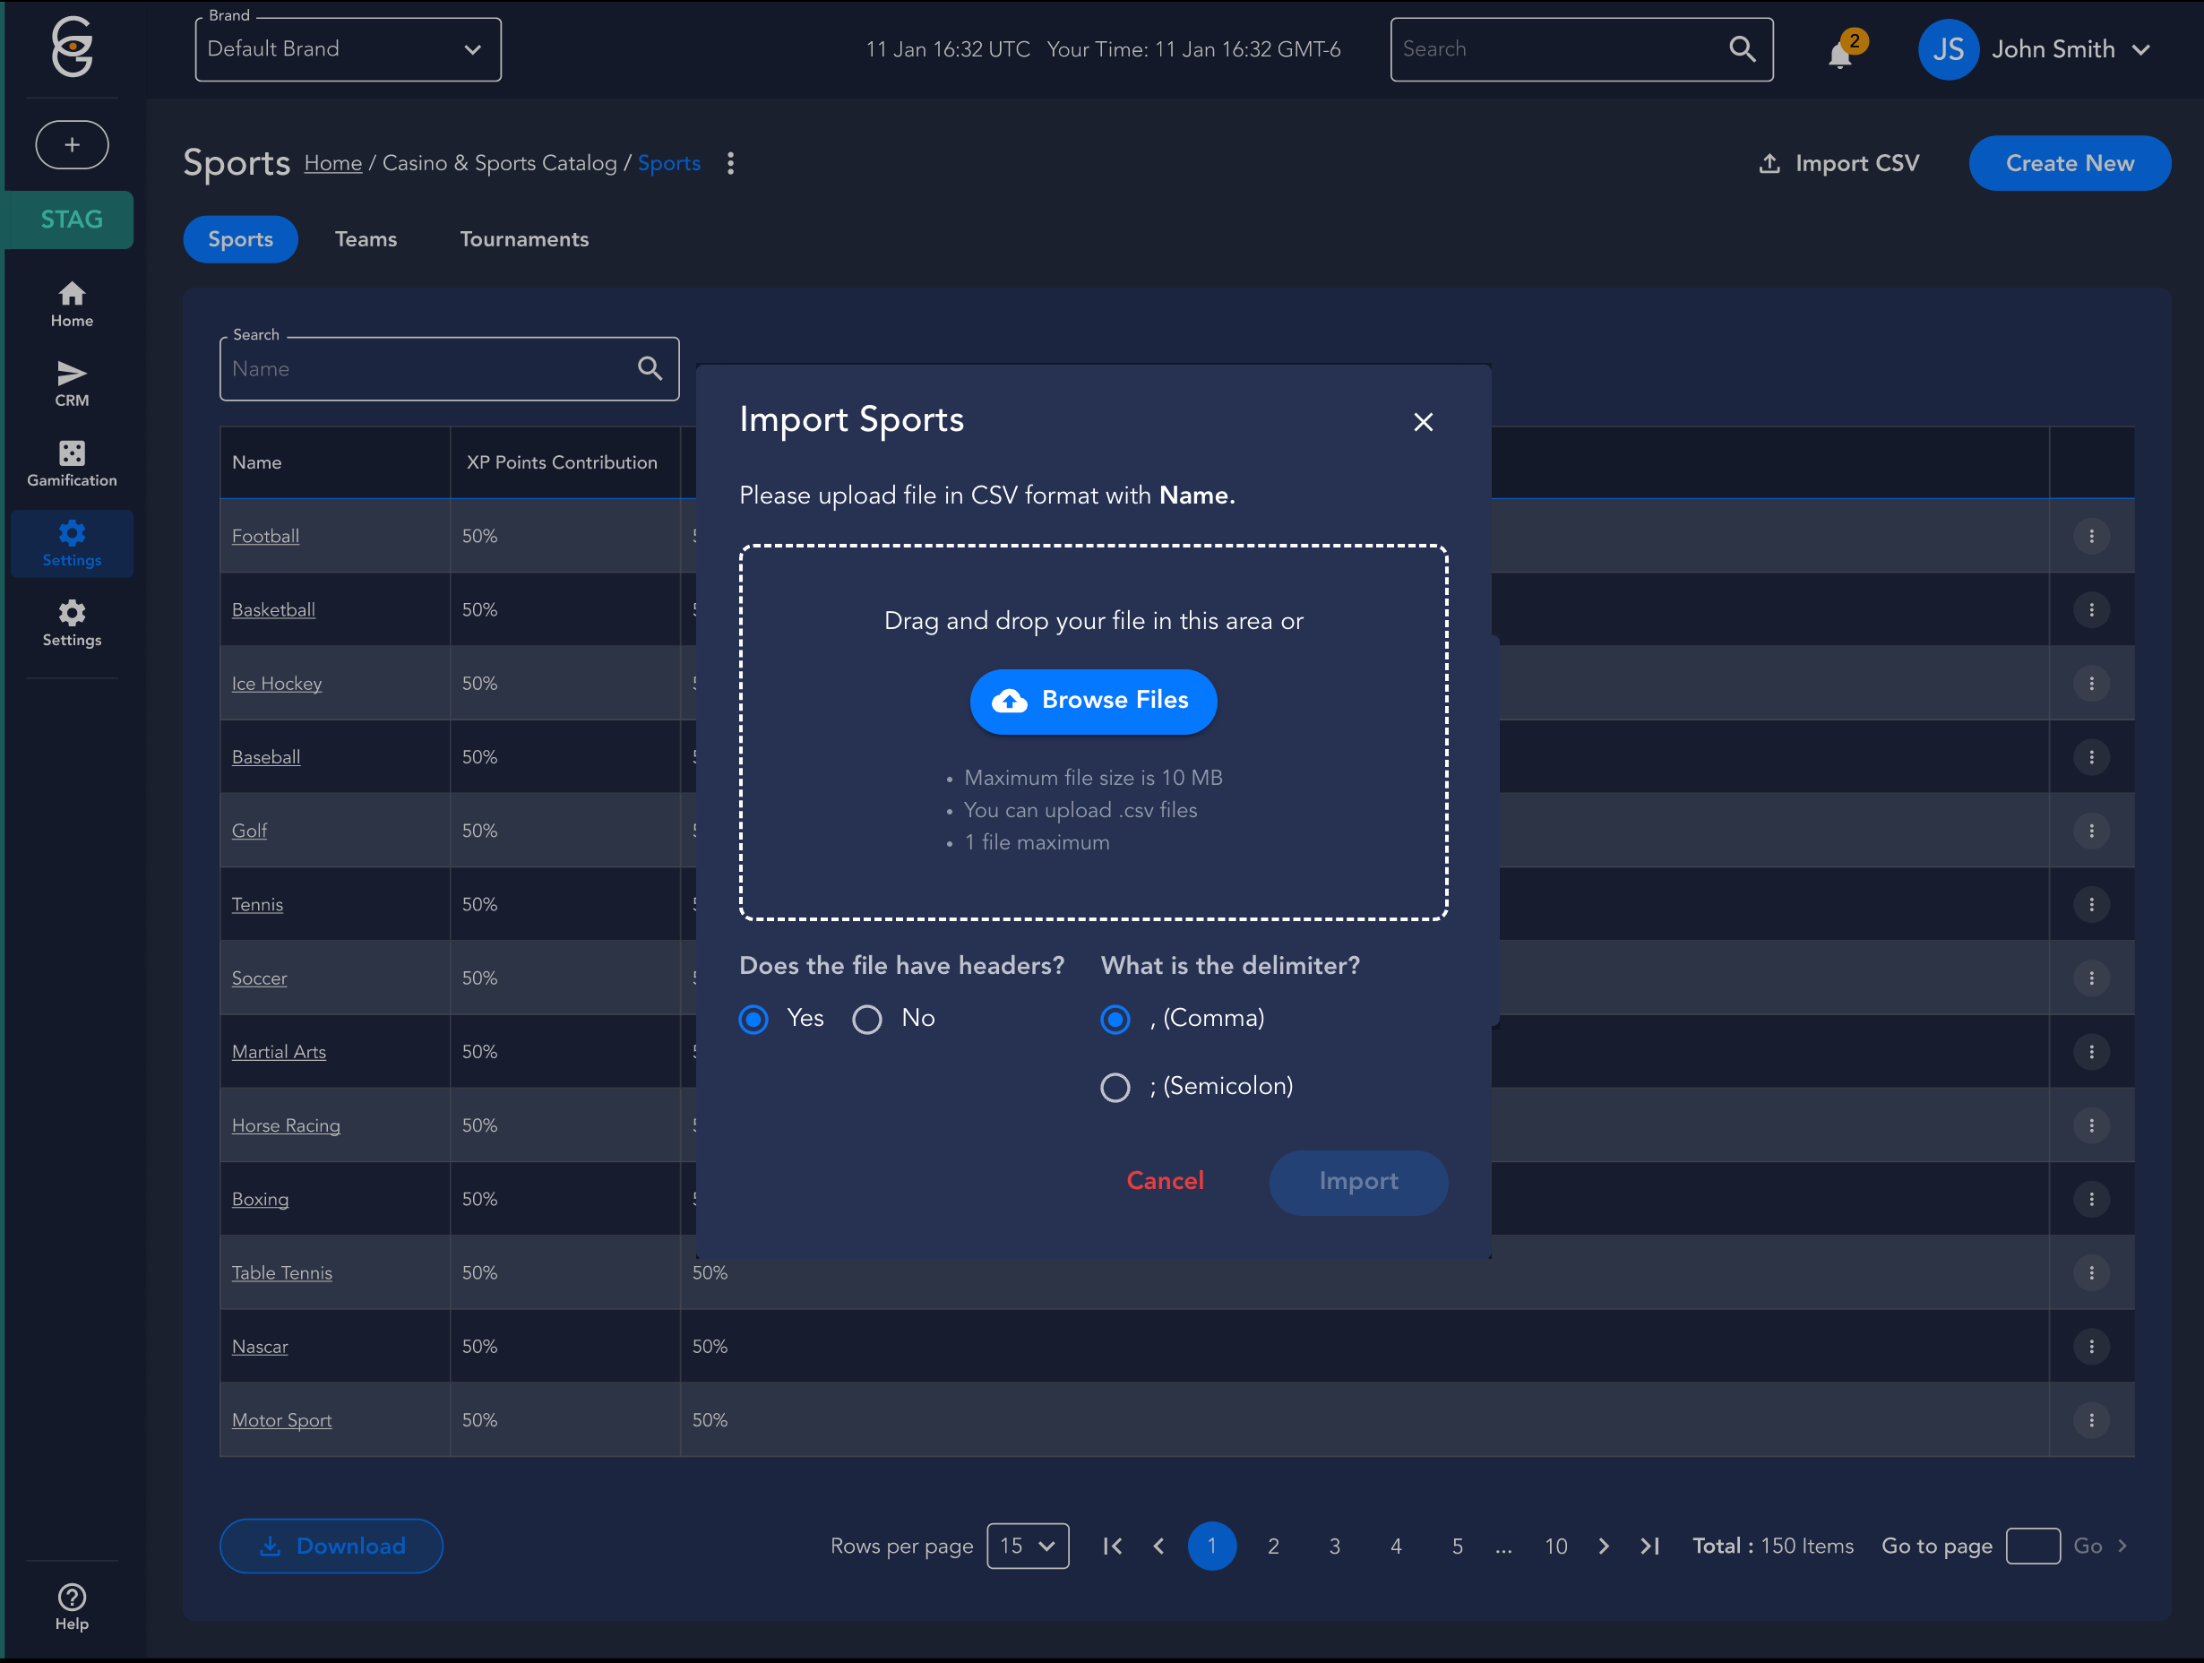Select the Comma delimiter radio
The height and width of the screenshot is (1663, 2204).
1115,1020
